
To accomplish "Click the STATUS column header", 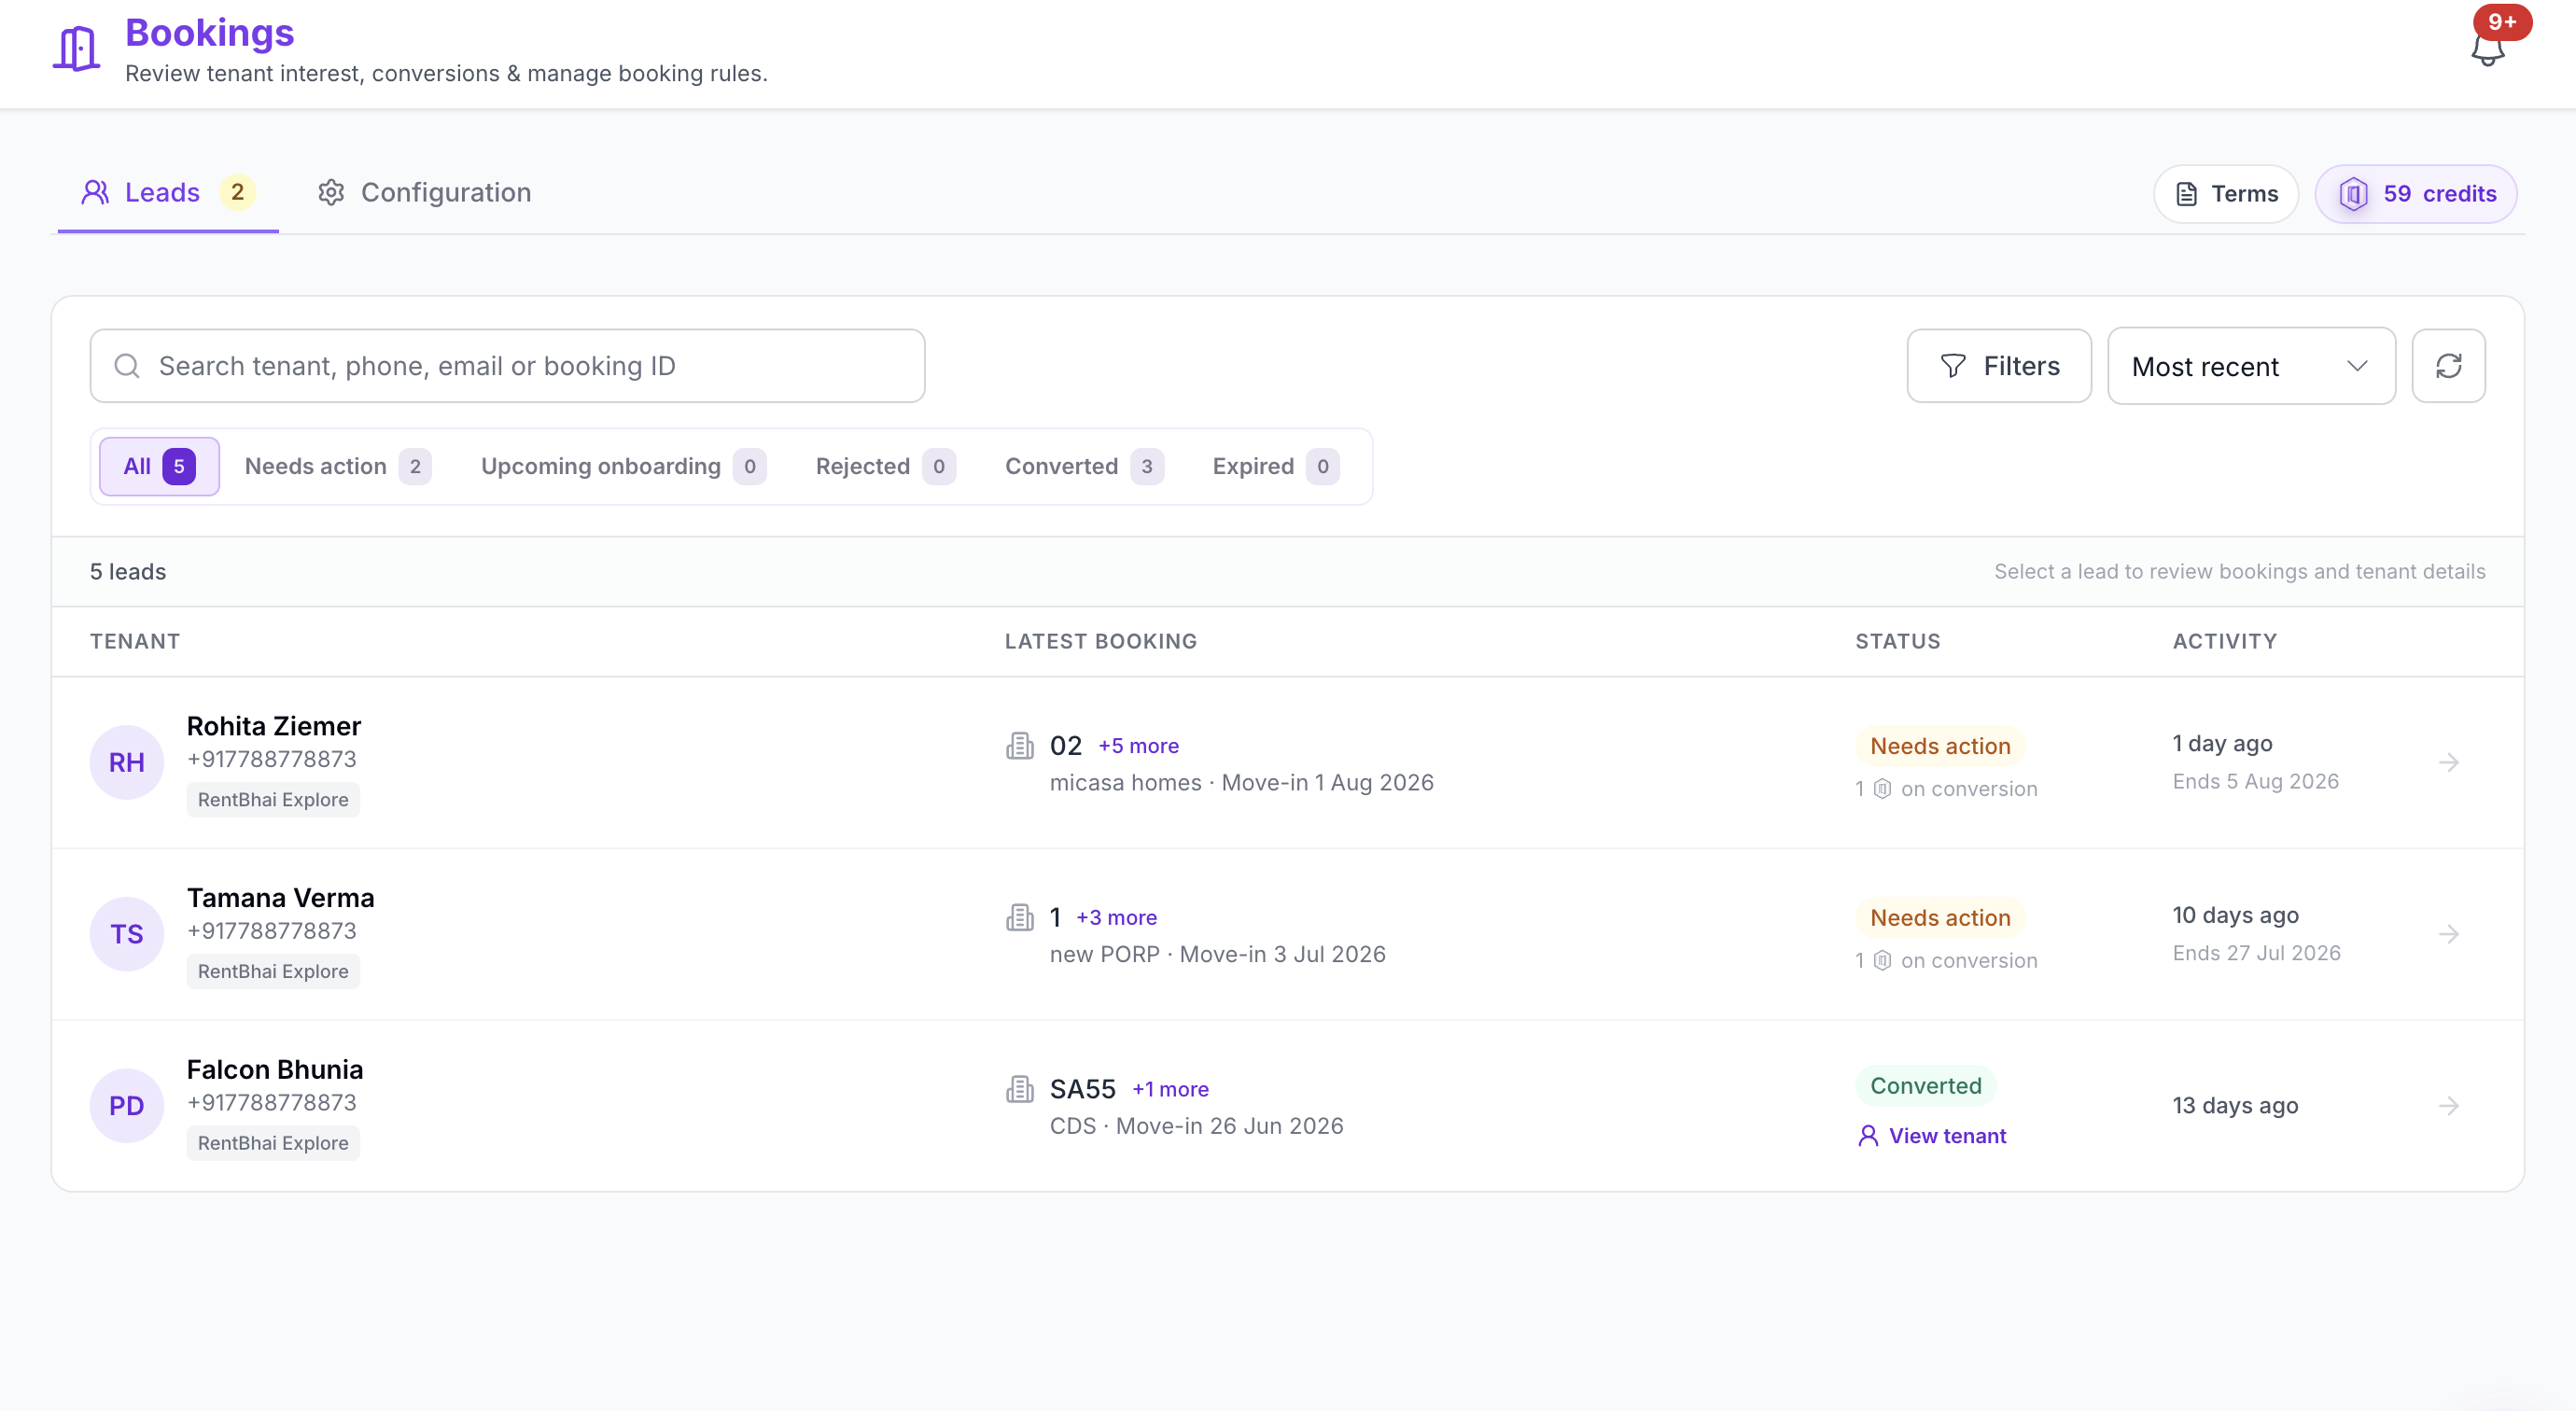I will tap(1898, 642).
